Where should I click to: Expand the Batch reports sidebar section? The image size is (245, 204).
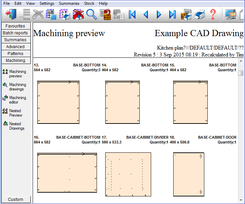pos(15,33)
